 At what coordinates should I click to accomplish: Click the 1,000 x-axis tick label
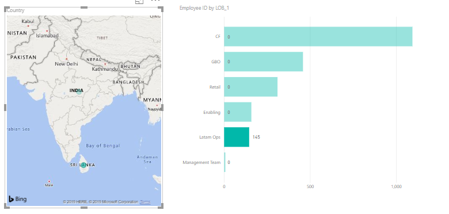396,187
